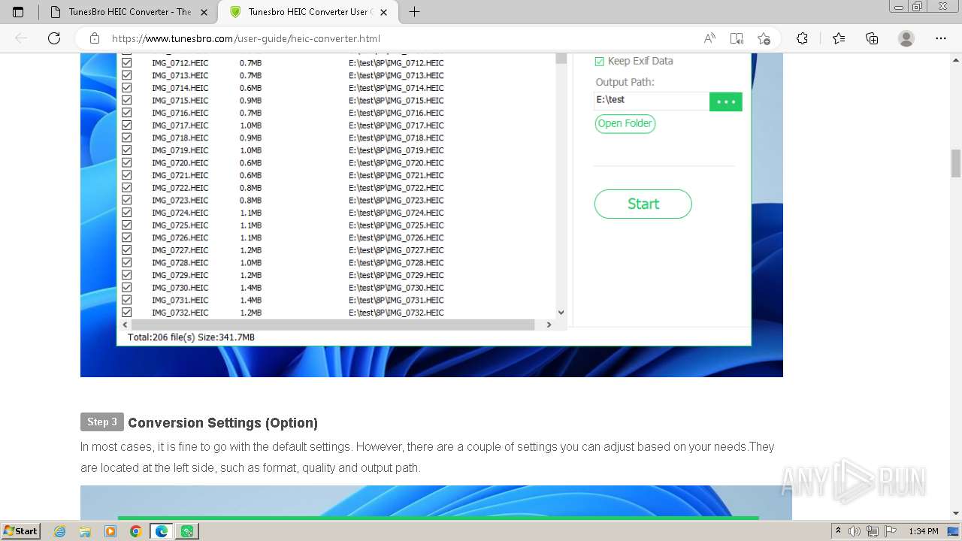
Task: Open Edge settings and more menu
Action: coord(941,38)
